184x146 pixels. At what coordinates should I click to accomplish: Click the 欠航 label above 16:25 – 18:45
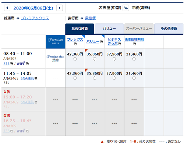[x=7, y=116]
